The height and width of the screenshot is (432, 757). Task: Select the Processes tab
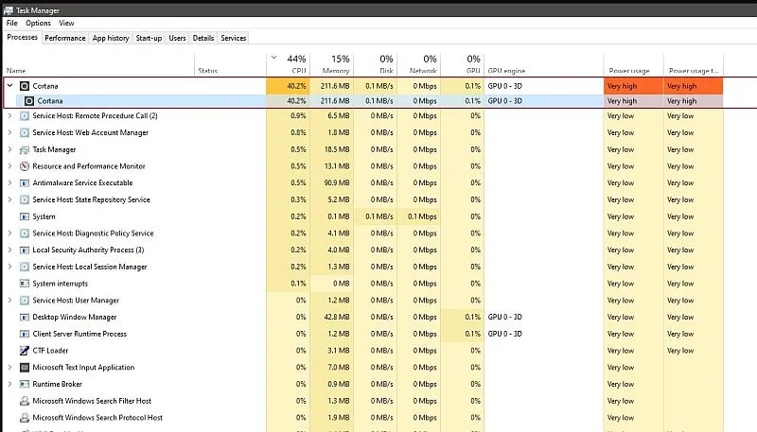pyautogui.click(x=22, y=37)
